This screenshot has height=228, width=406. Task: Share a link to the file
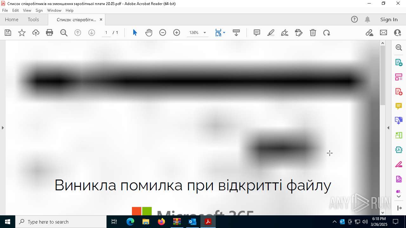(369, 33)
